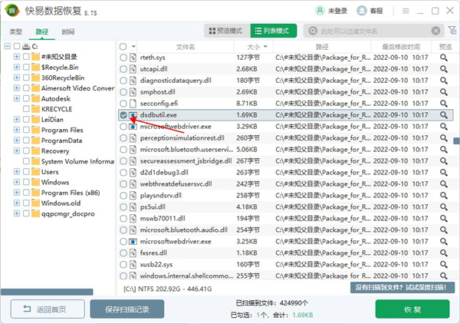Preview secconfig.efi using magnifier icon
The width and height of the screenshot is (460, 324).
pyautogui.click(x=444, y=104)
